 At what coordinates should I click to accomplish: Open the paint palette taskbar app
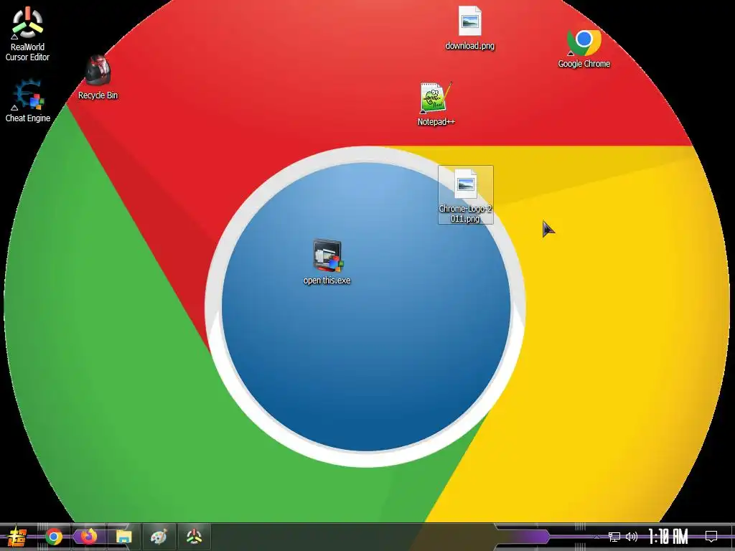pyautogui.click(x=159, y=537)
